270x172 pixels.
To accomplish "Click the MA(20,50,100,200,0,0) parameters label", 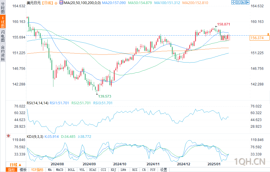I will tap(82, 3).
